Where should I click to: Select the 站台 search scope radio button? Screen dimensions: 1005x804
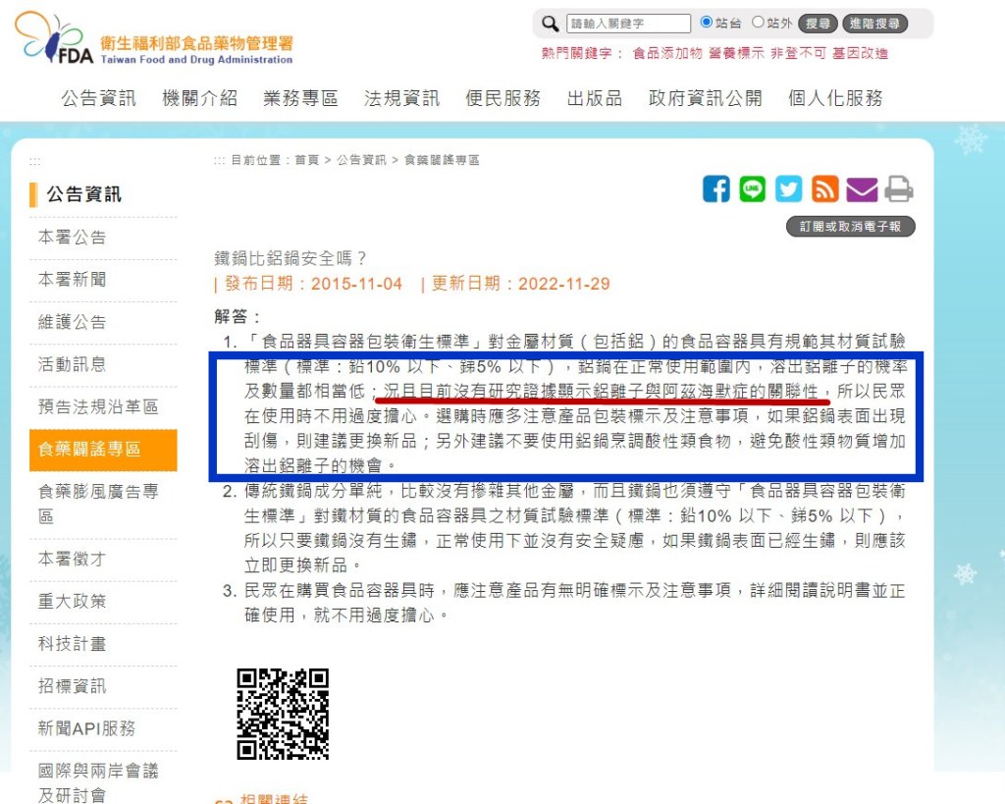[x=709, y=22]
